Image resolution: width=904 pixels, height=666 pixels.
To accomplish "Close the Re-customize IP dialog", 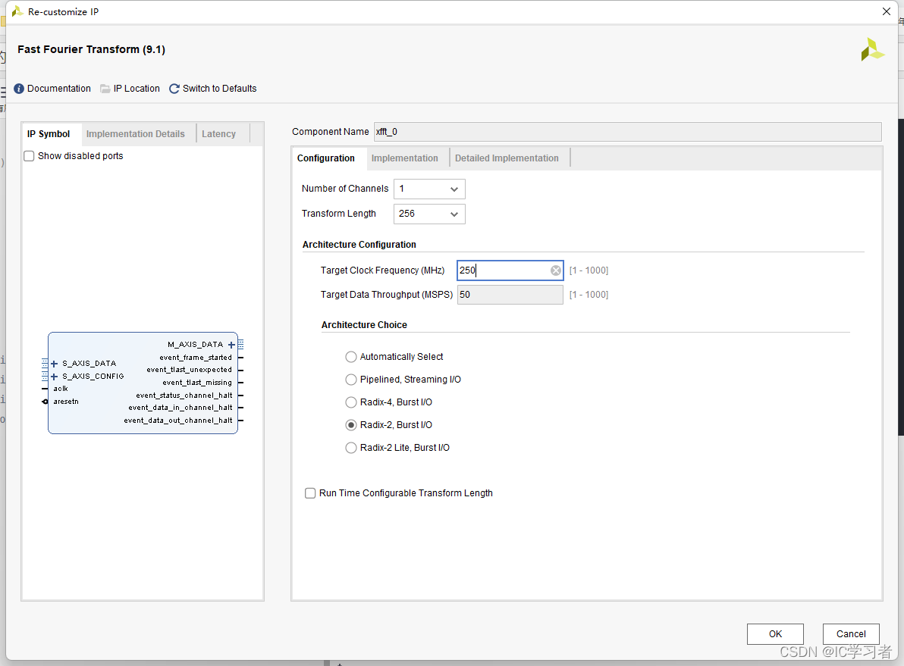I will (x=886, y=11).
